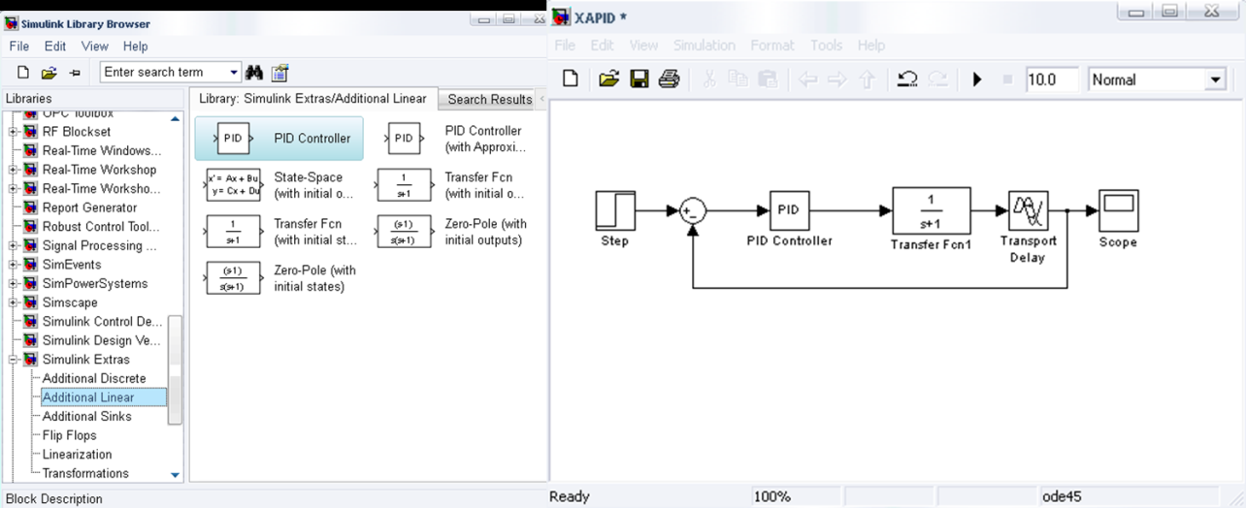Click stay-on-top pin icon in Library Browser
This screenshot has width=1246, height=508.
tap(75, 73)
